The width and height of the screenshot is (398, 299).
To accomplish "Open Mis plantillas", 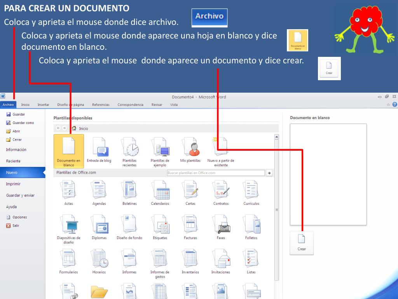I will point(190,150).
